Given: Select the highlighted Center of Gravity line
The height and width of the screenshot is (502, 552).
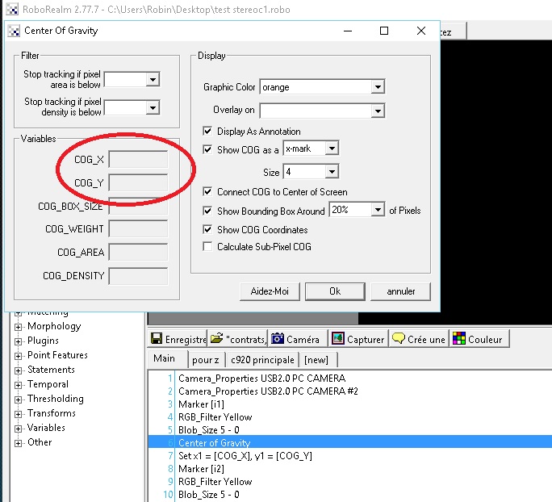Looking at the screenshot, I should tap(350, 442).
